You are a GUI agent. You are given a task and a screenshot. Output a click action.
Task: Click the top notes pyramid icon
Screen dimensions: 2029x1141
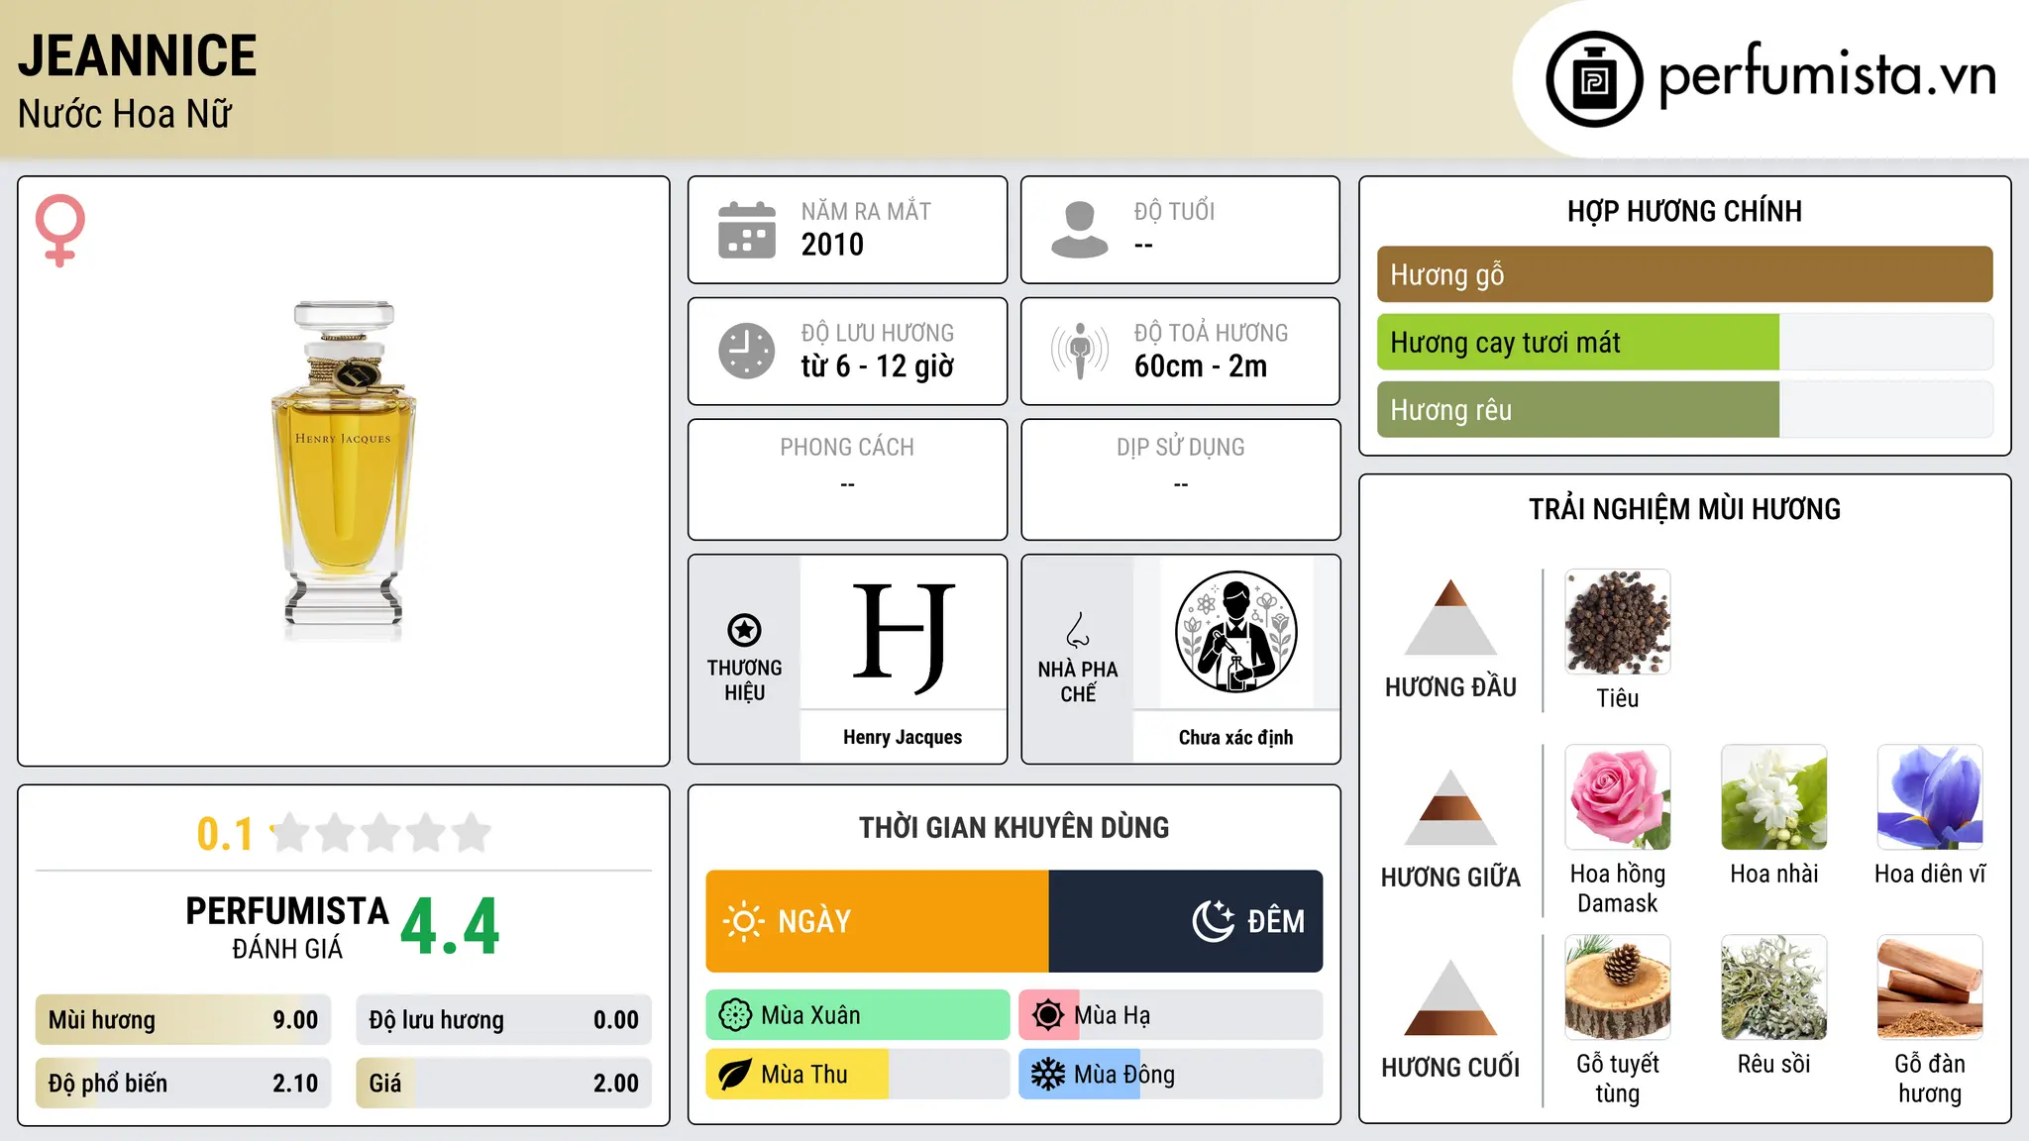coord(1450,617)
